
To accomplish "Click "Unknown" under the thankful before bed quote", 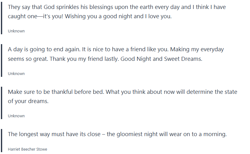I will [16, 116].
